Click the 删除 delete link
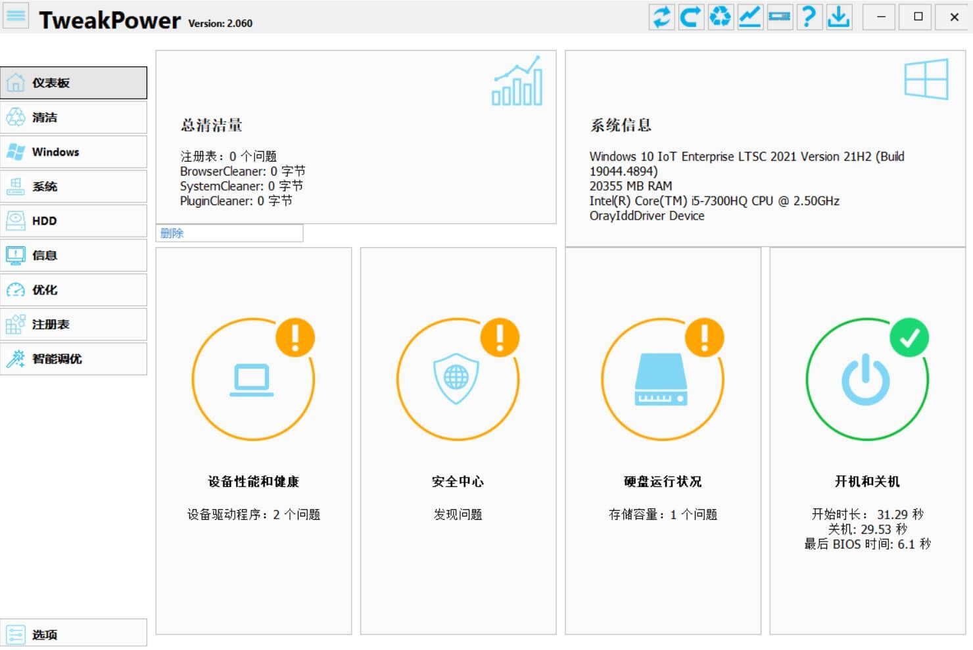973x650 pixels. (172, 233)
